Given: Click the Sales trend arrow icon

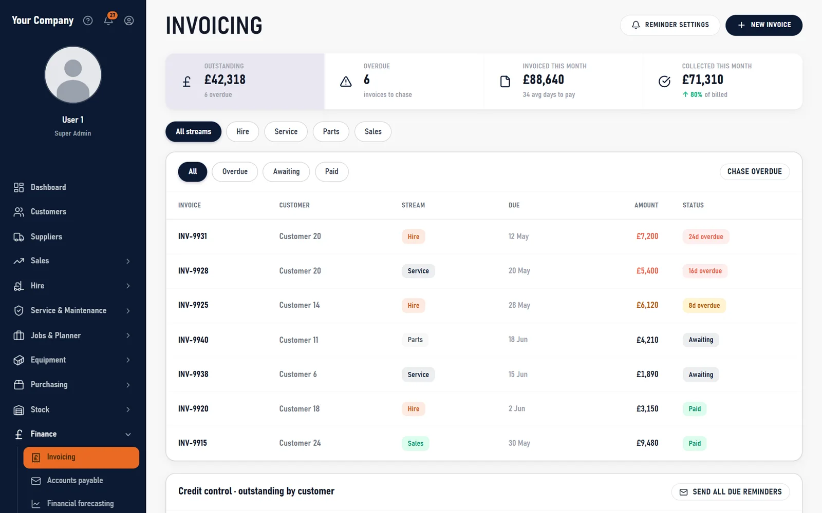Looking at the screenshot, I should point(19,261).
